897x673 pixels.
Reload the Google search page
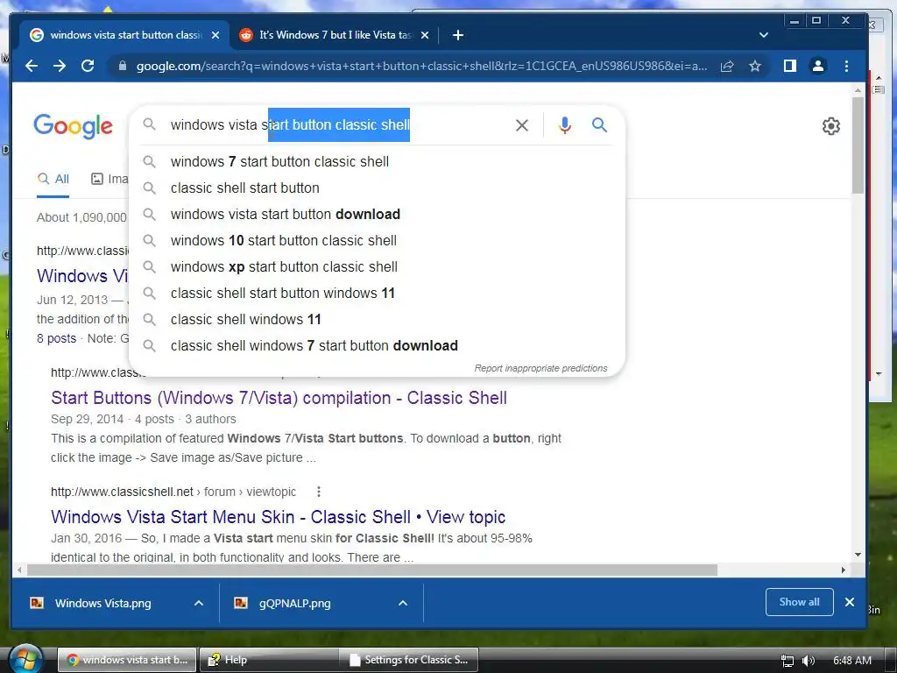tap(88, 66)
